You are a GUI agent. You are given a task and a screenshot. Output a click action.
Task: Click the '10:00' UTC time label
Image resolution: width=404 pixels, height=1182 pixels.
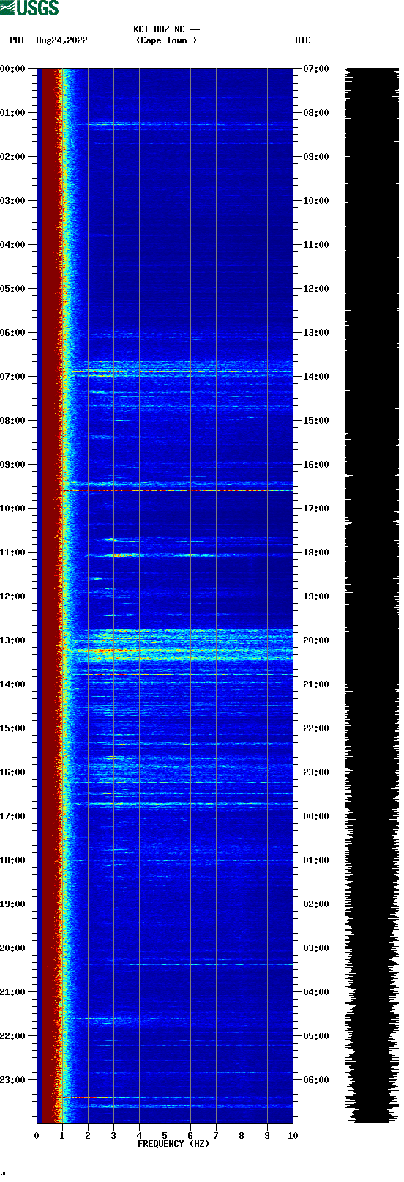point(316,201)
